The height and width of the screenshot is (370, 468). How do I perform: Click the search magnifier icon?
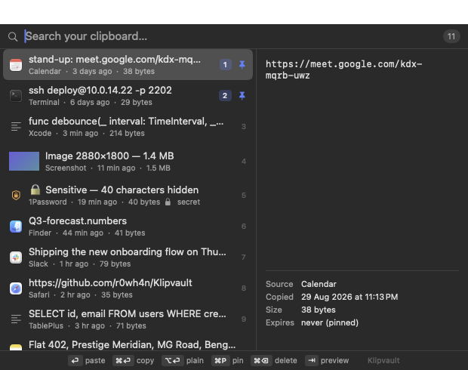[x=13, y=37]
